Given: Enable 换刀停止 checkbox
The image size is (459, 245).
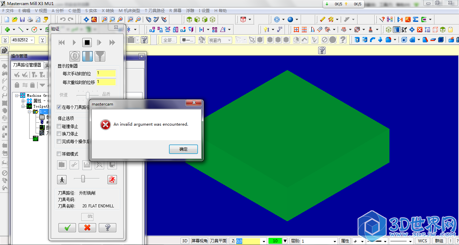Looking at the screenshot, I should coord(59,134).
